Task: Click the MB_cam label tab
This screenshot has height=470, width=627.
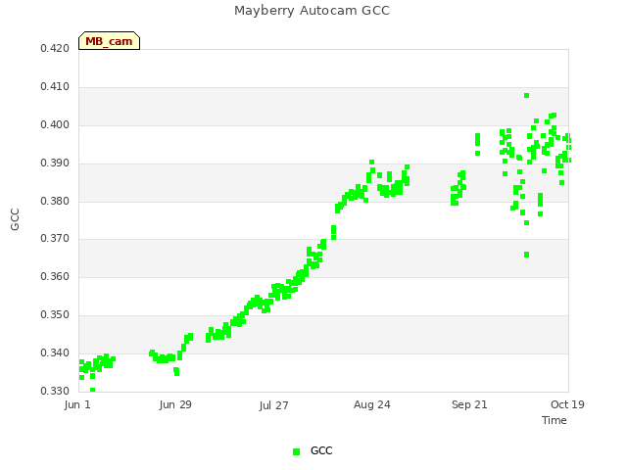Action: pyautogui.click(x=109, y=41)
